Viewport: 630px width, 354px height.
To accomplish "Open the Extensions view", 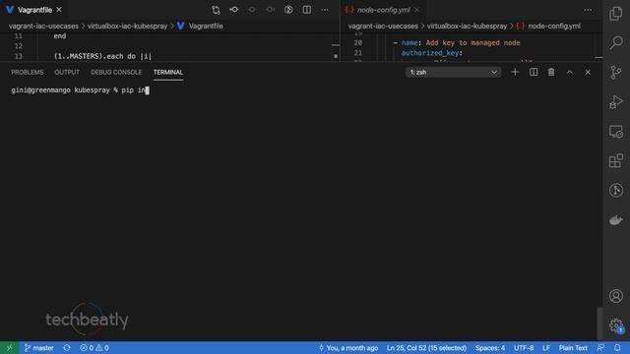I will (616, 161).
